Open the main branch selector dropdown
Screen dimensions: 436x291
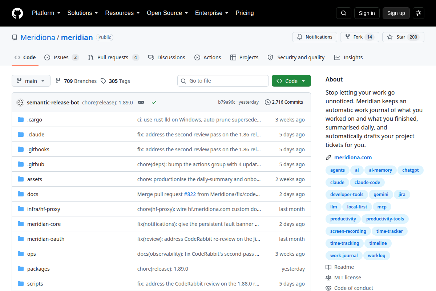31,81
